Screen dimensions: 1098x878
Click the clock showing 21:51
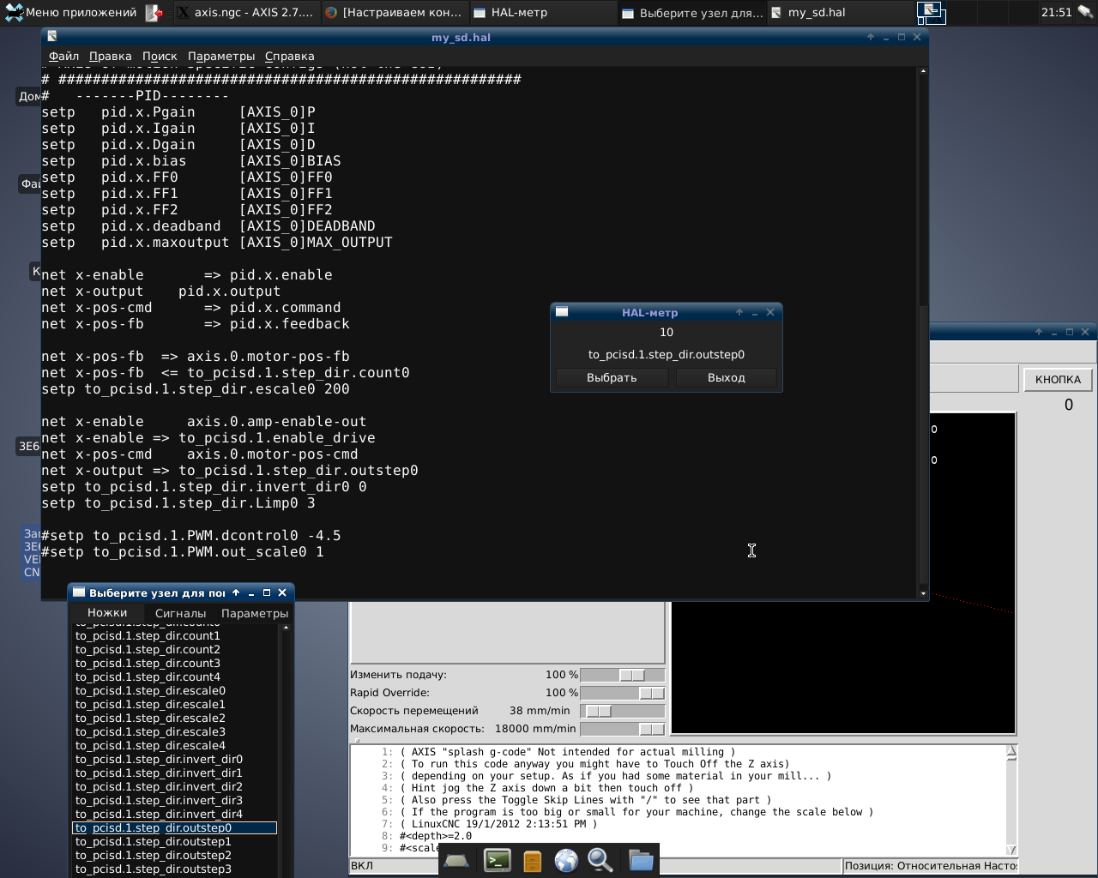(1057, 12)
